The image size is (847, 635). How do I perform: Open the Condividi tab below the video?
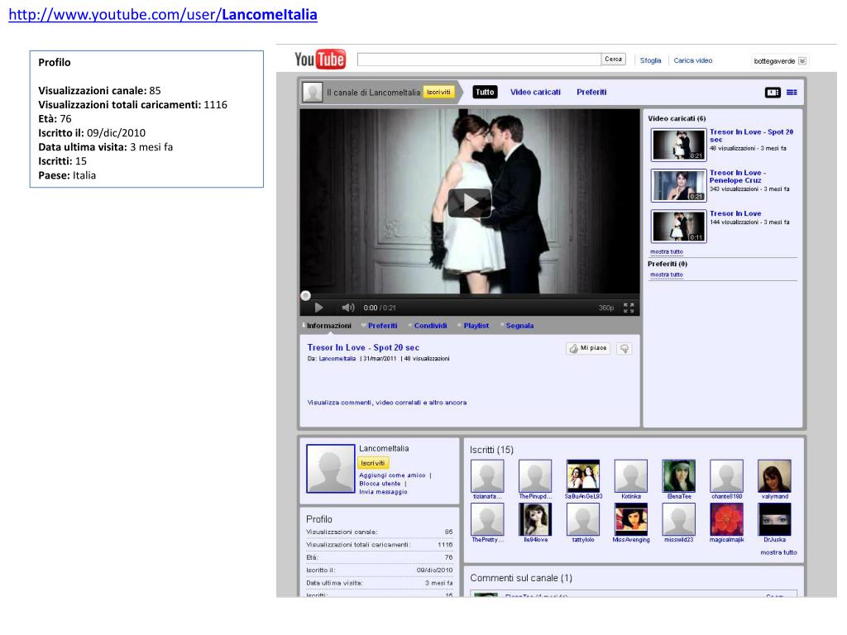tap(430, 326)
